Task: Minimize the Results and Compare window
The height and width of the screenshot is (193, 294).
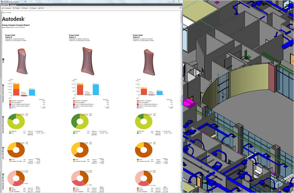Action: [170, 1]
